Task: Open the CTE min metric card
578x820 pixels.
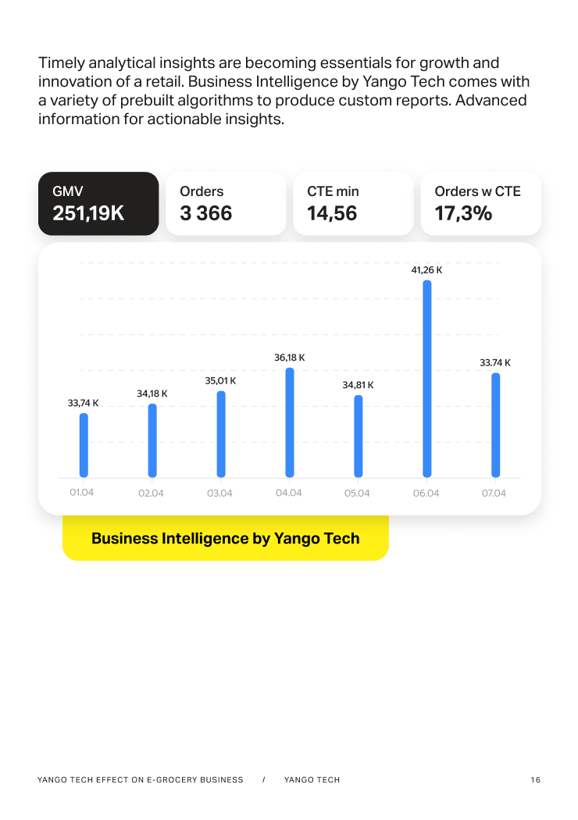Action: pos(353,204)
